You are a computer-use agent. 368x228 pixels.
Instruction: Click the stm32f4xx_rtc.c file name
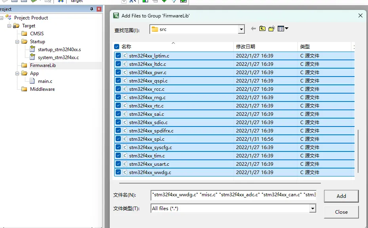[146, 105]
